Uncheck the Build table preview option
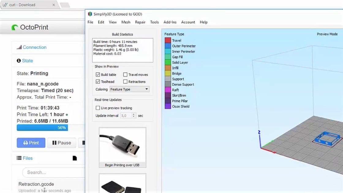Image resolution: width=343 pixels, height=193 pixels. click(x=98, y=74)
